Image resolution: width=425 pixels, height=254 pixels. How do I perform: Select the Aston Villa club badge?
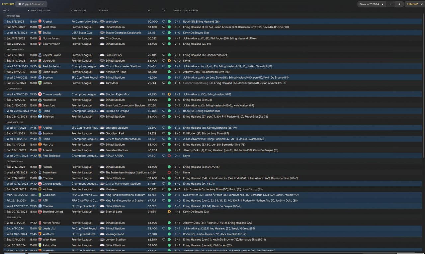[40, 245]
